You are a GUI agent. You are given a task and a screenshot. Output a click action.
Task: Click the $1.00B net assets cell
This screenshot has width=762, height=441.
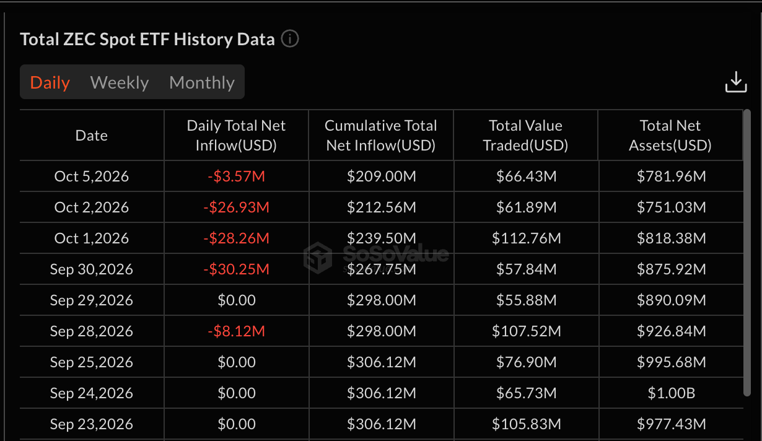pyautogui.click(x=670, y=393)
